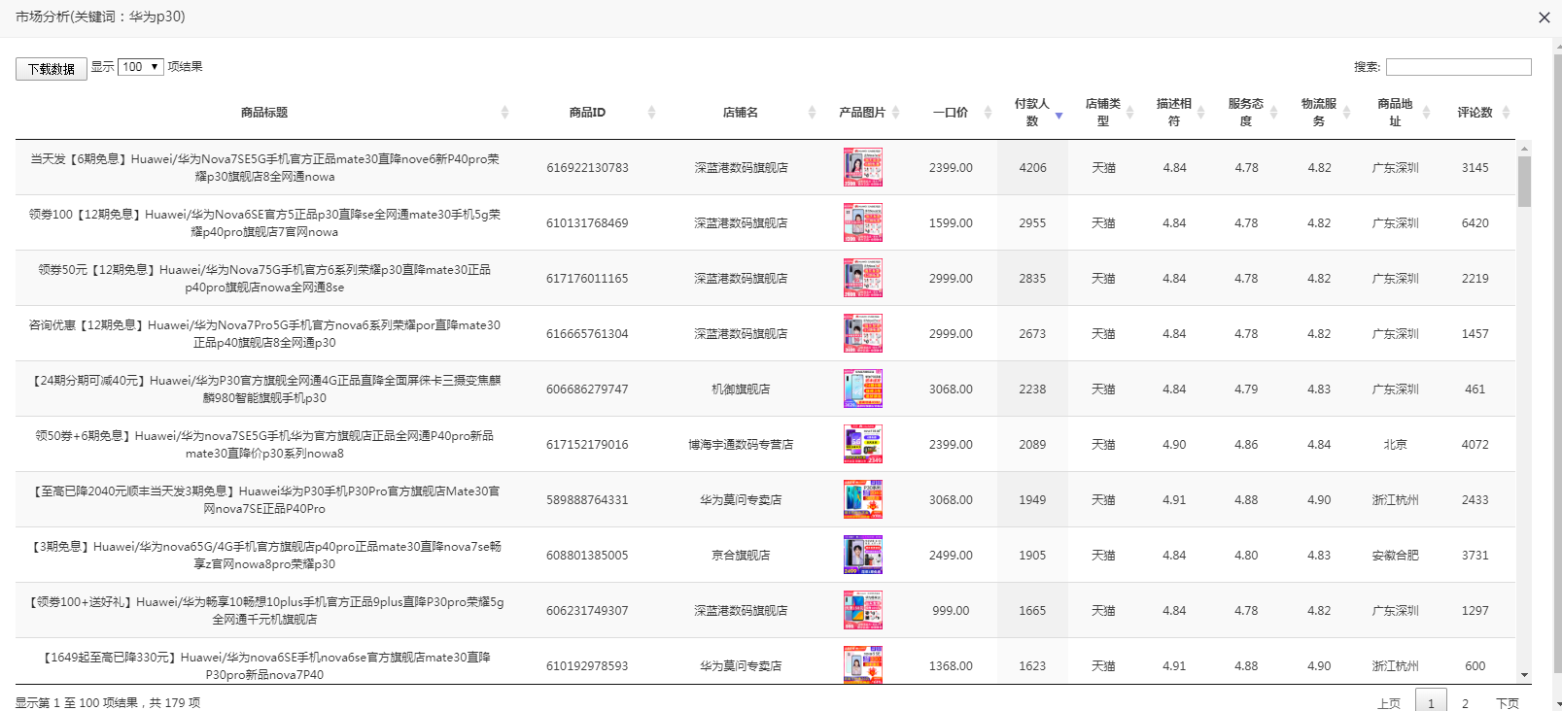Screen dimensions: 1562x711
Task: Click payer count 4206 cell
Action: click(1032, 168)
